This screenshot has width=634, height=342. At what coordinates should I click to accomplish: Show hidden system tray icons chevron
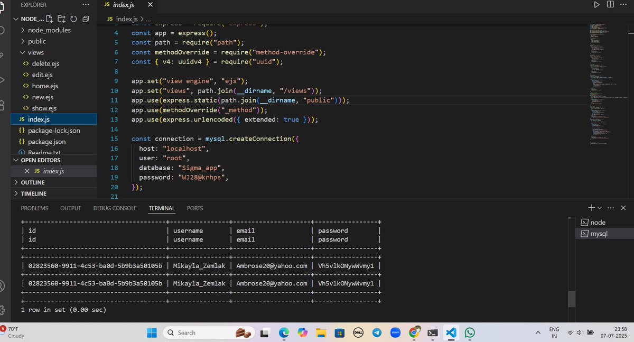[538, 332]
